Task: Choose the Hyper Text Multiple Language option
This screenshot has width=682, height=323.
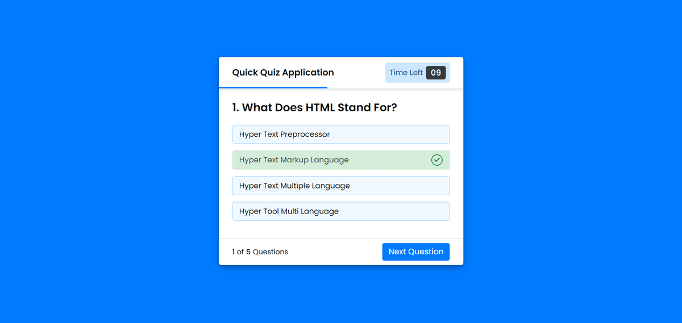Action: coord(341,186)
